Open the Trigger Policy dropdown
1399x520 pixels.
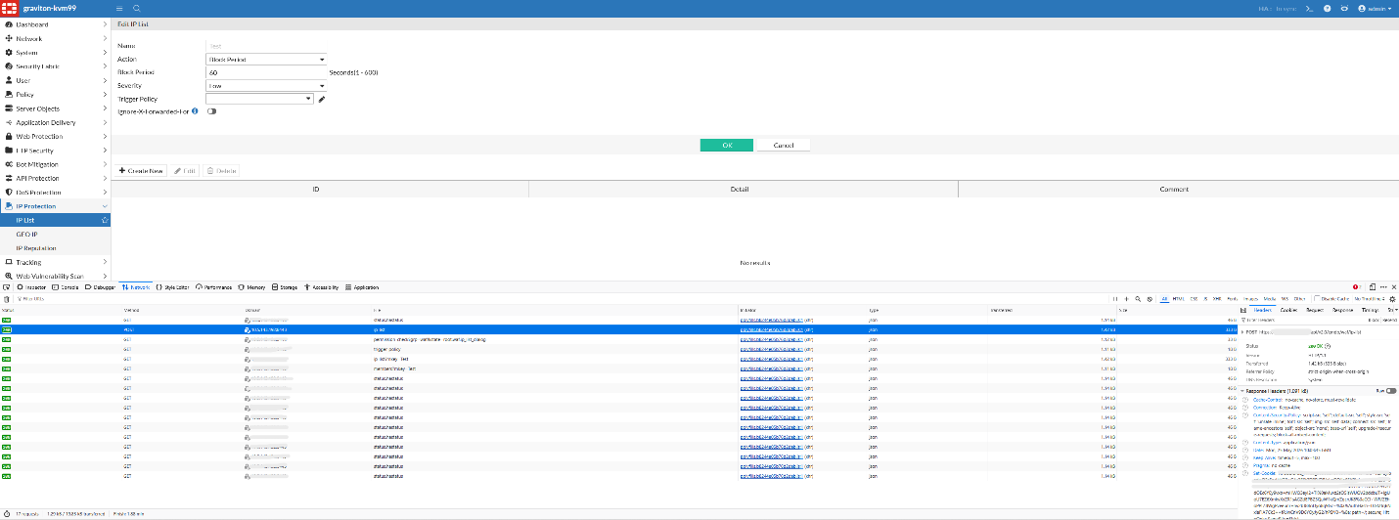coord(260,99)
